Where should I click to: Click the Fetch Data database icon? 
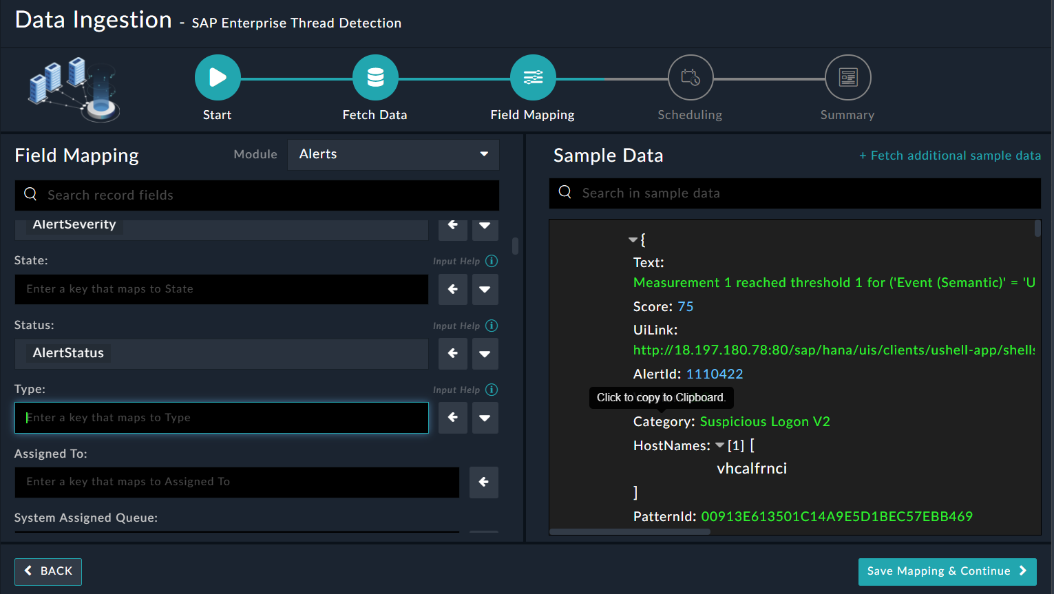pos(375,78)
